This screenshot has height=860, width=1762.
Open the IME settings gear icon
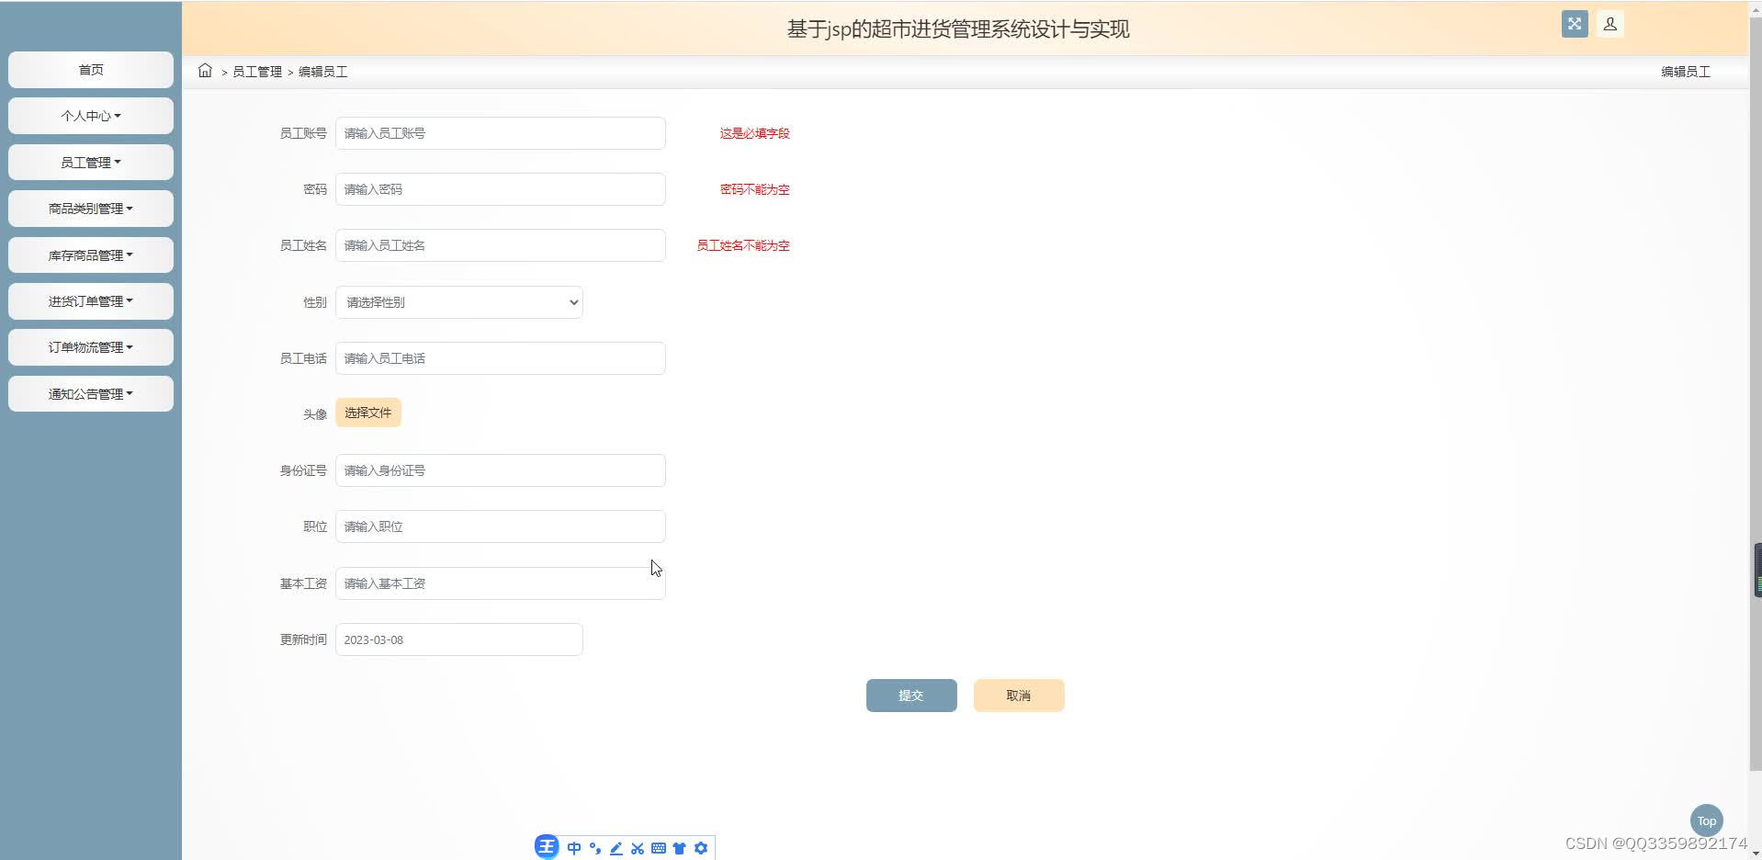701,848
